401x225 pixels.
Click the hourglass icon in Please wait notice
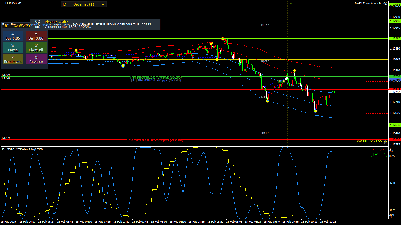click(x=38, y=24)
